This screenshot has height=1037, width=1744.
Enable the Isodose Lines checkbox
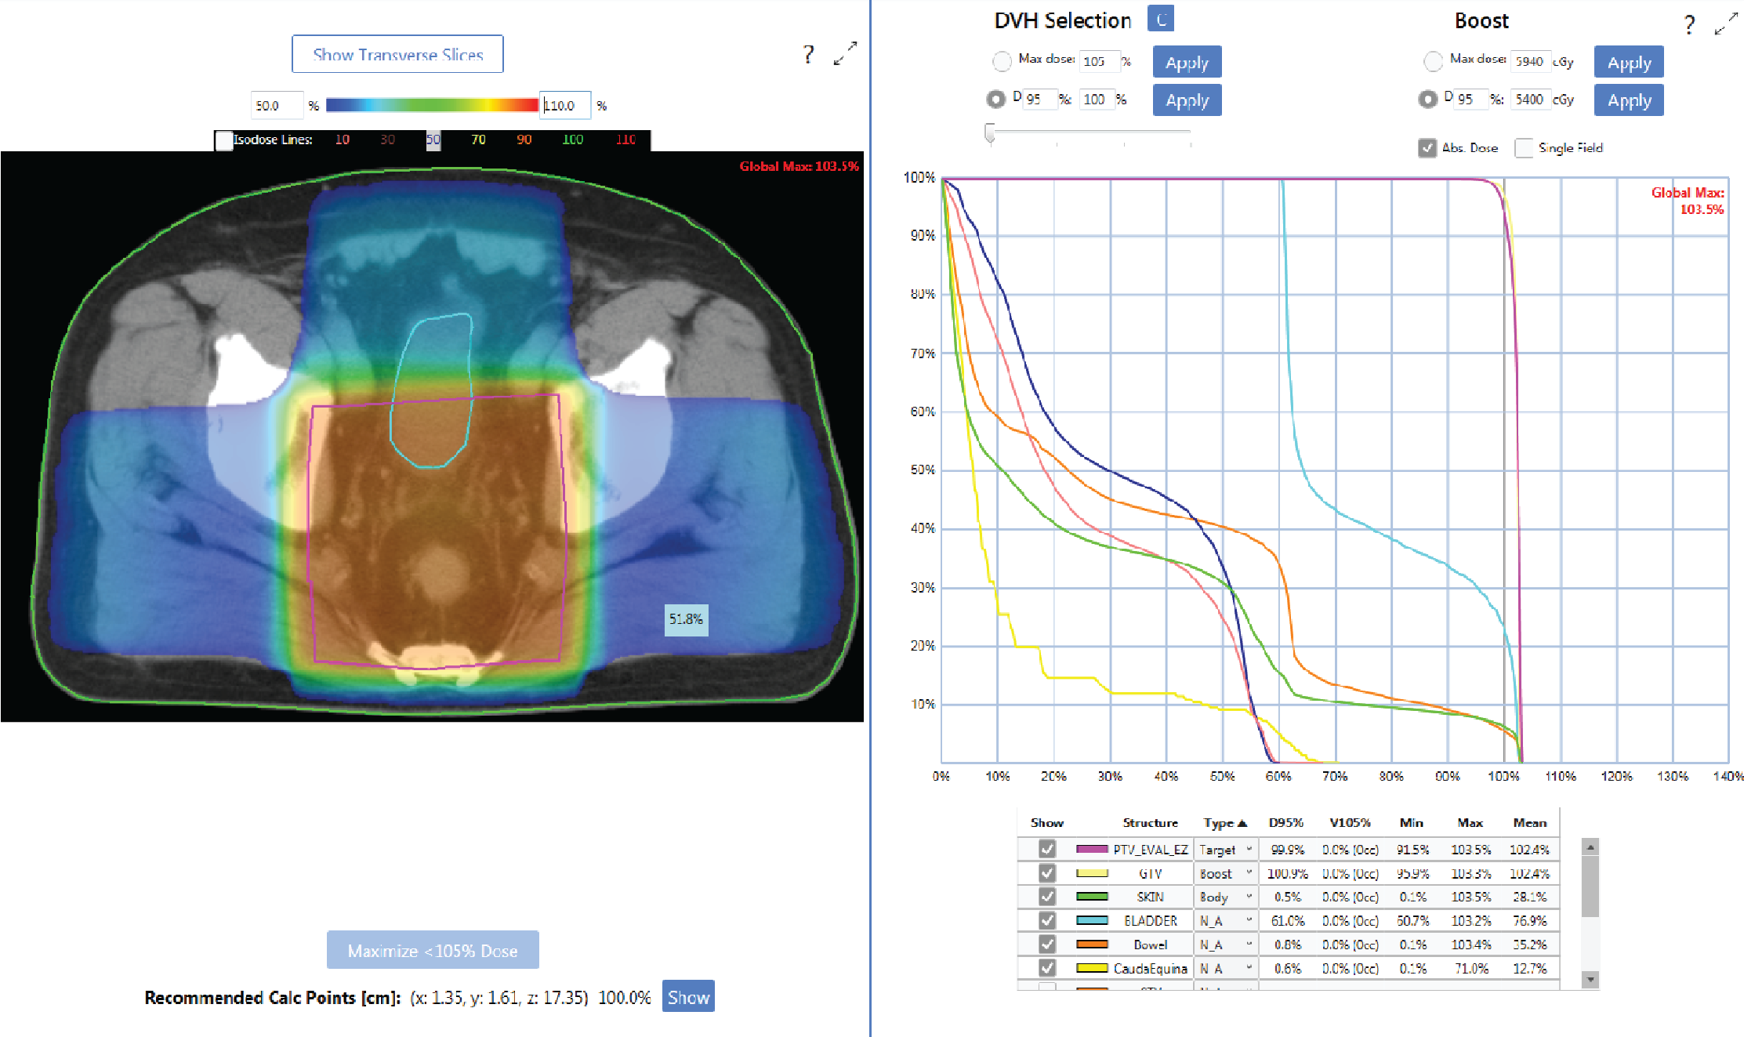coord(224,140)
